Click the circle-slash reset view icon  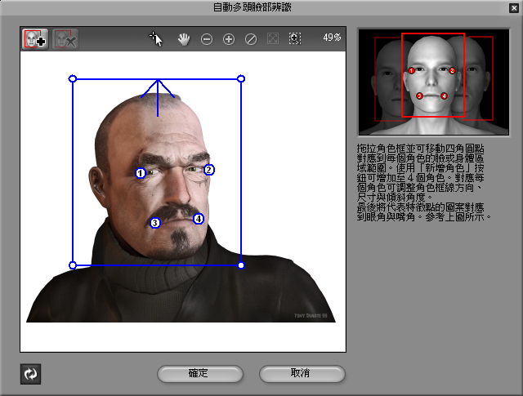coord(251,39)
